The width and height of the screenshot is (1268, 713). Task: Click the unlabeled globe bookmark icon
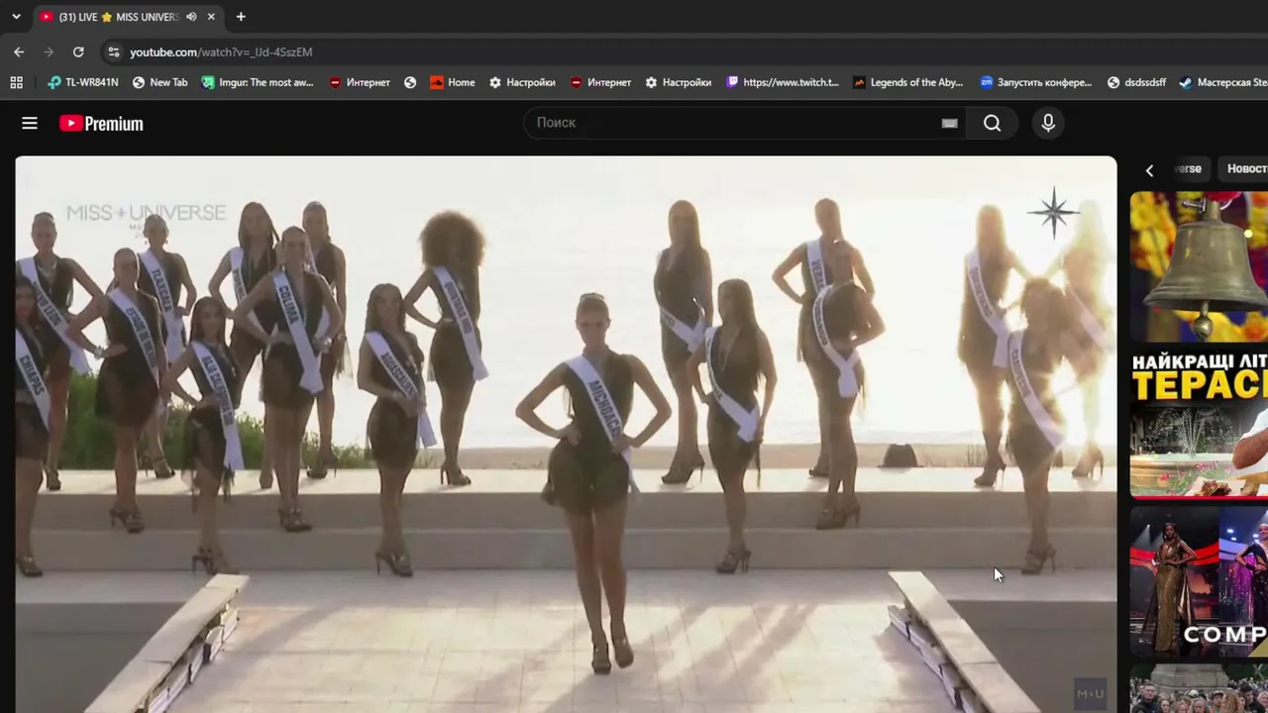tap(410, 82)
